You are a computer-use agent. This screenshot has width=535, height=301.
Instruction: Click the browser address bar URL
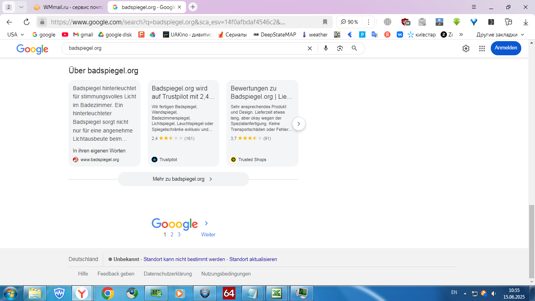point(168,22)
